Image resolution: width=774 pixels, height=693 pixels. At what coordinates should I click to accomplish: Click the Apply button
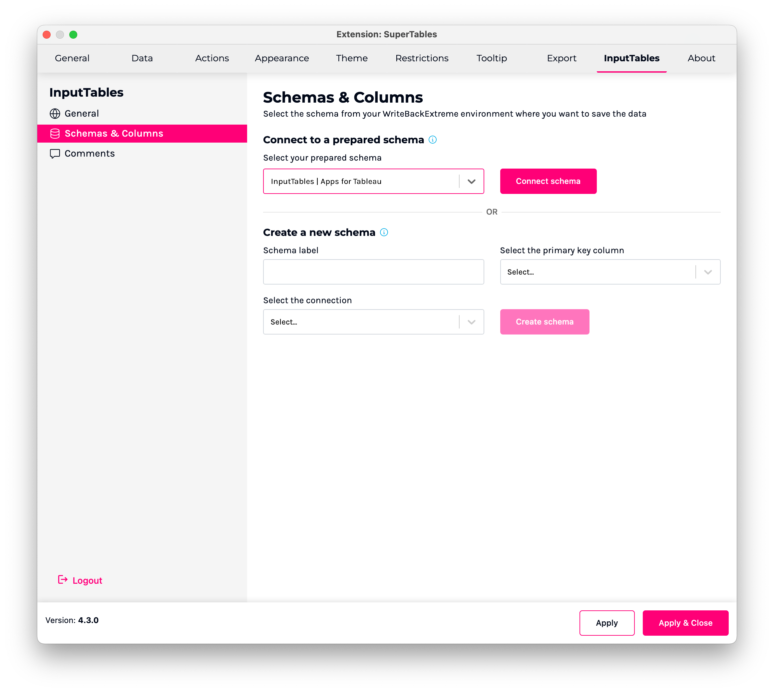pyautogui.click(x=606, y=623)
